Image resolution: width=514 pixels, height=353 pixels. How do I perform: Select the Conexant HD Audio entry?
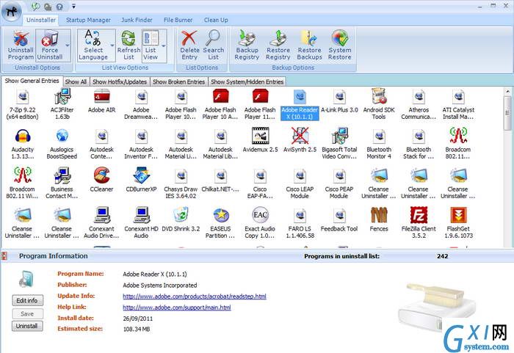click(141, 223)
